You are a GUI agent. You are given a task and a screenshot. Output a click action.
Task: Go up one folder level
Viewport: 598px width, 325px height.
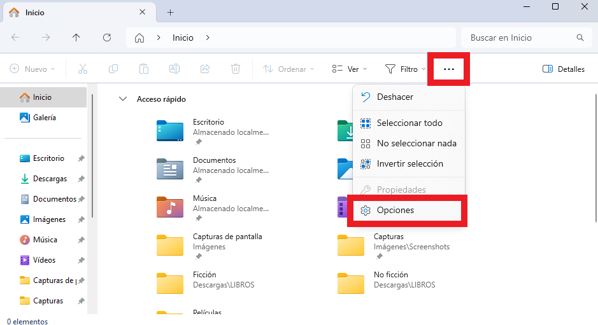click(x=76, y=38)
